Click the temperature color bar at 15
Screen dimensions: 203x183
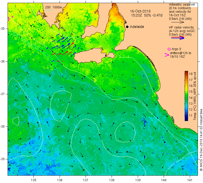pyautogui.click(x=186, y=92)
